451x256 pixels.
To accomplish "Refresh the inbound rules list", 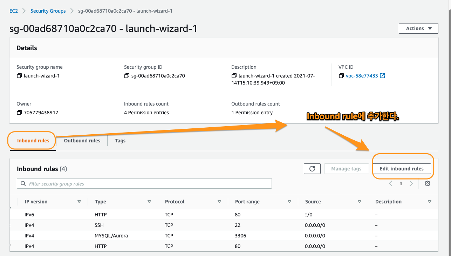I will pos(312,169).
